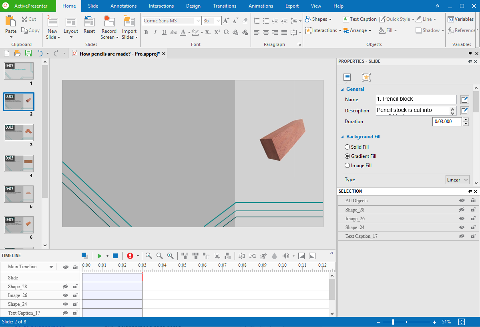Image resolution: width=480 pixels, height=327 pixels.
Task: Insert a symbol with the Omega icon
Action: (x=226, y=32)
